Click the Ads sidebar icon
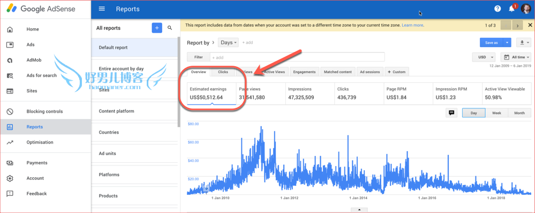This screenshot has width=535, height=213. click(10, 44)
